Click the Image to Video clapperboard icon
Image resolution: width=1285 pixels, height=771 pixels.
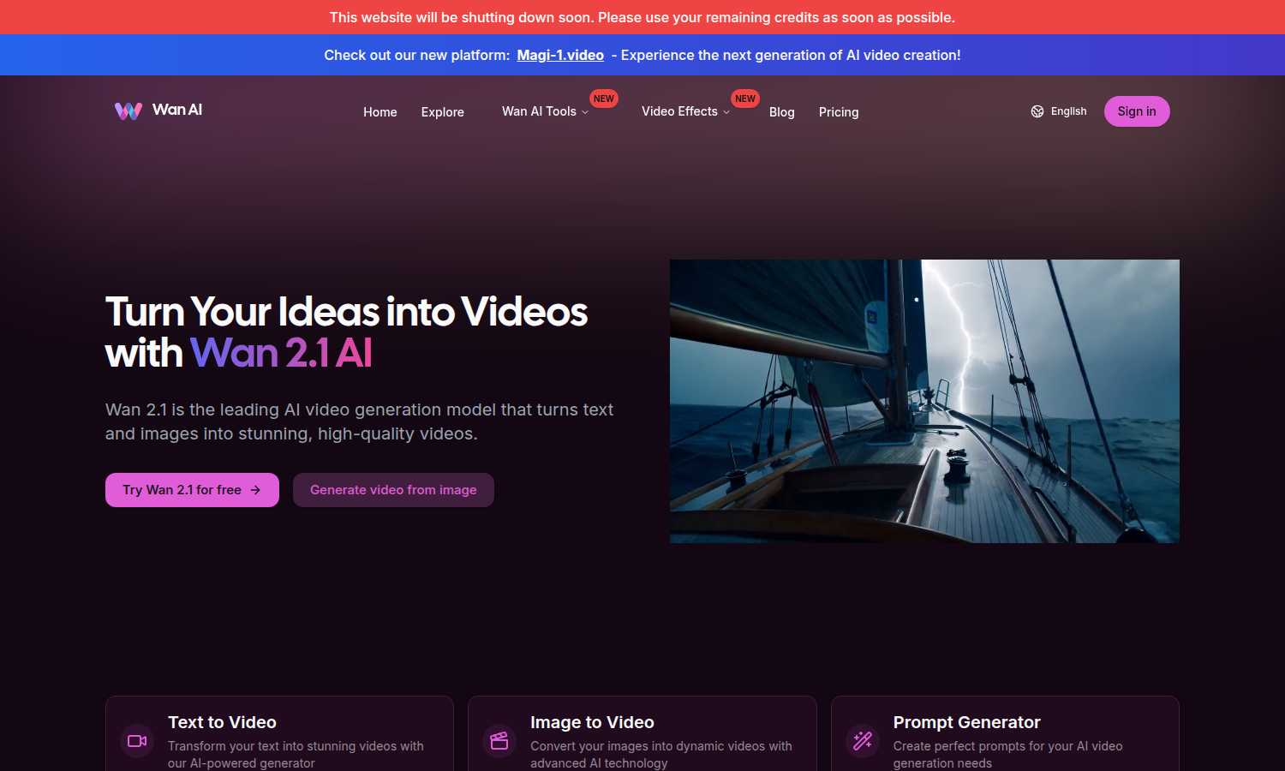(x=499, y=741)
